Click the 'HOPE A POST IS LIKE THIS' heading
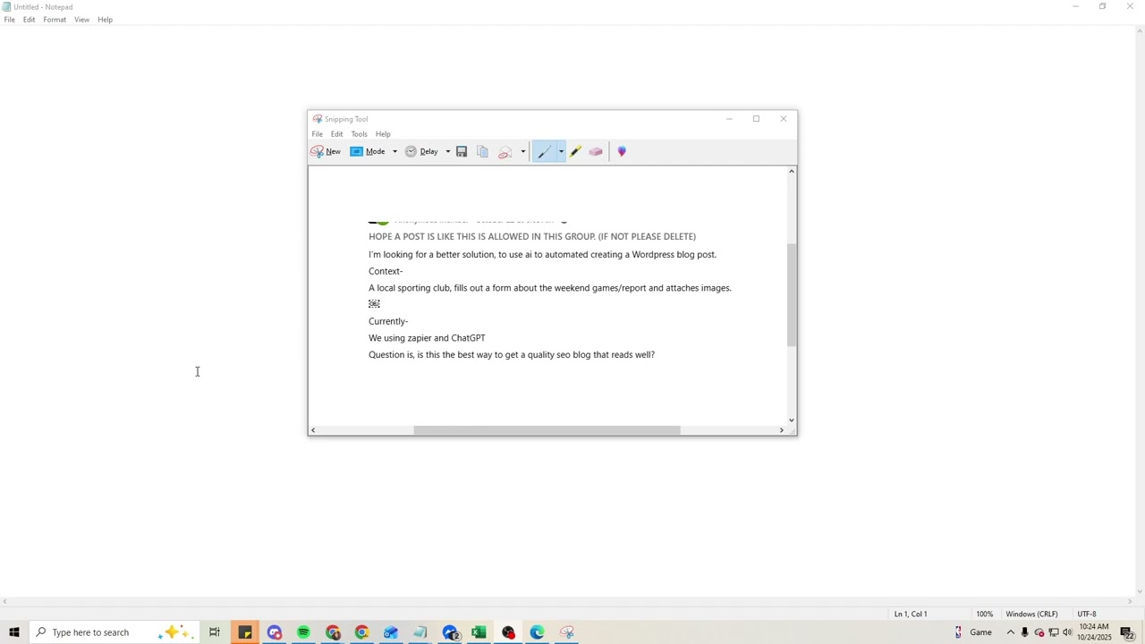The image size is (1145, 644). 532,236
